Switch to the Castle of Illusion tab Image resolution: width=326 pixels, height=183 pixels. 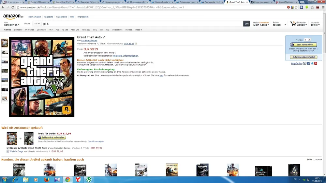coord(38,2)
